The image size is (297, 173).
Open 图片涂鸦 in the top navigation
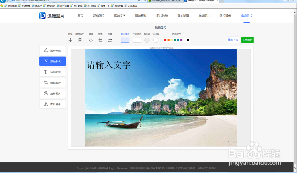point(162,16)
